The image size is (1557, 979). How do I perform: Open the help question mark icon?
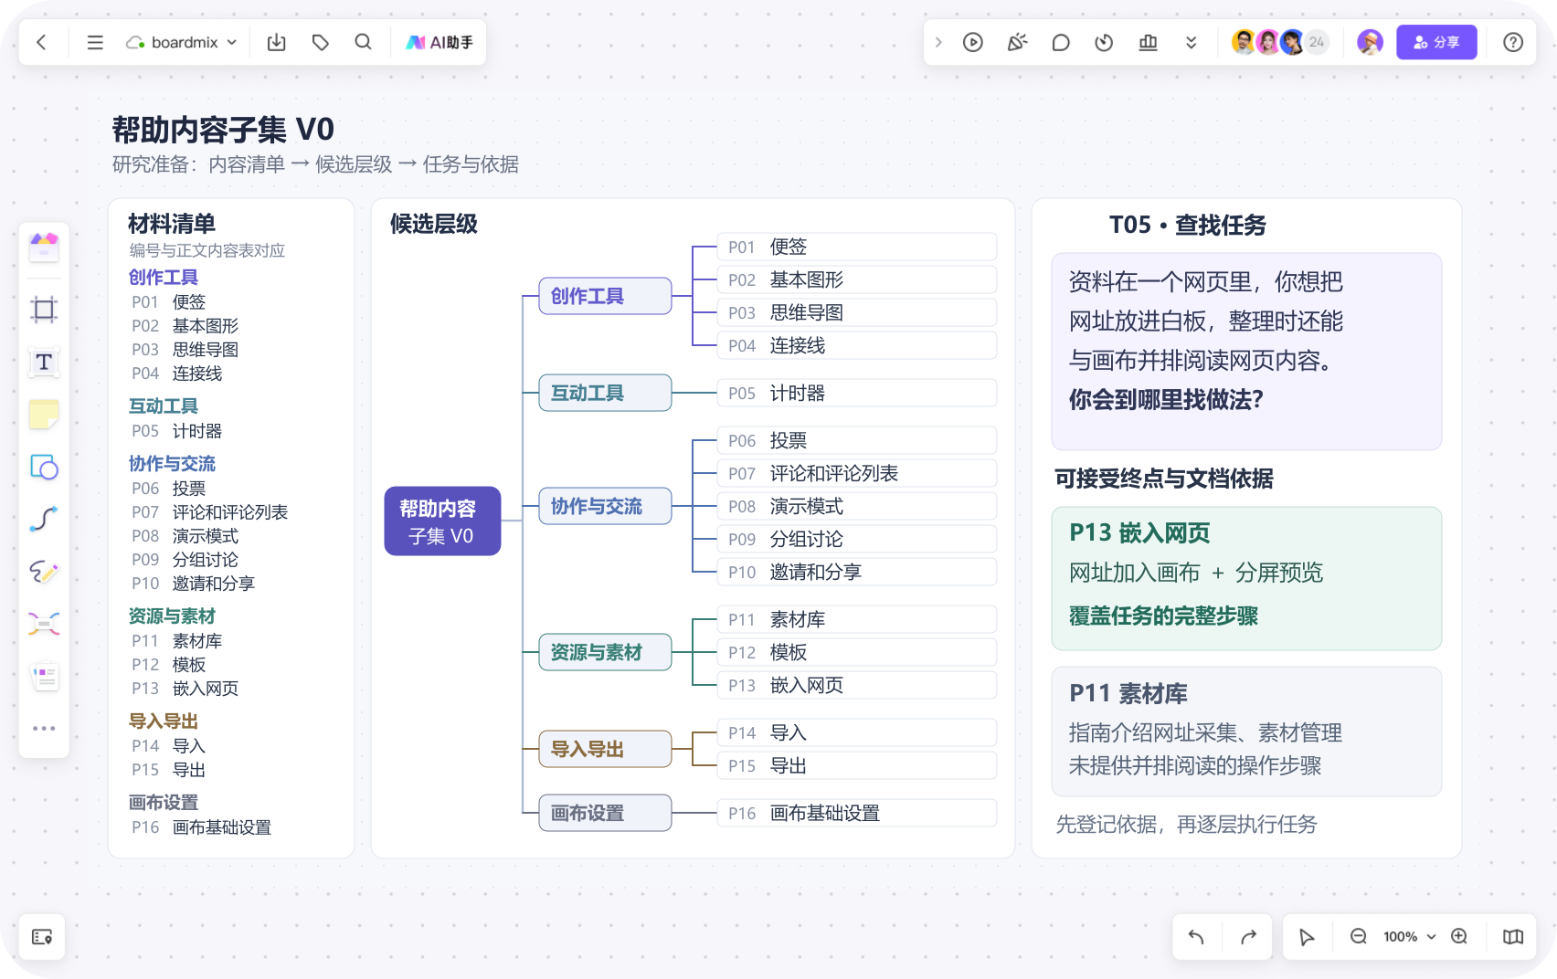click(1513, 42)
